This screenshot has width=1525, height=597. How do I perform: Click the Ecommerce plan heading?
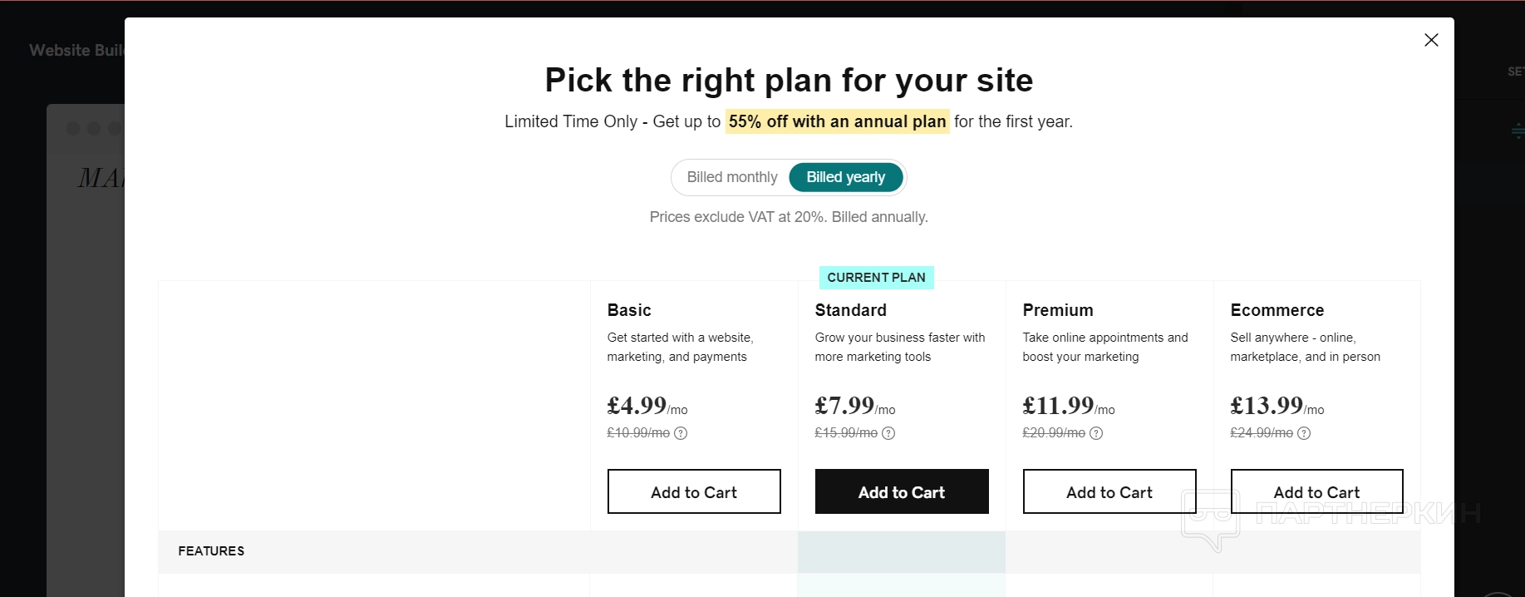(x=1277, y=310)
